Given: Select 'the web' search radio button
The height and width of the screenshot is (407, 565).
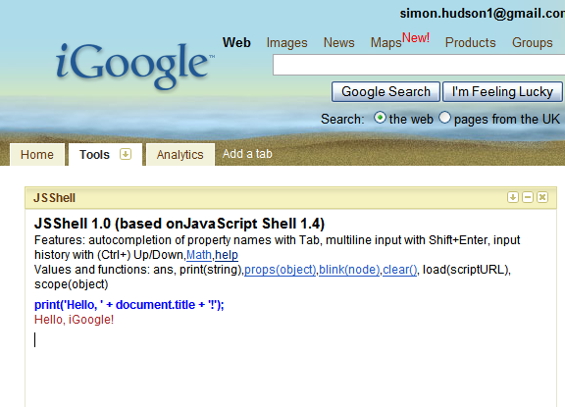Looking at the screenshot, I should (380, 118).
